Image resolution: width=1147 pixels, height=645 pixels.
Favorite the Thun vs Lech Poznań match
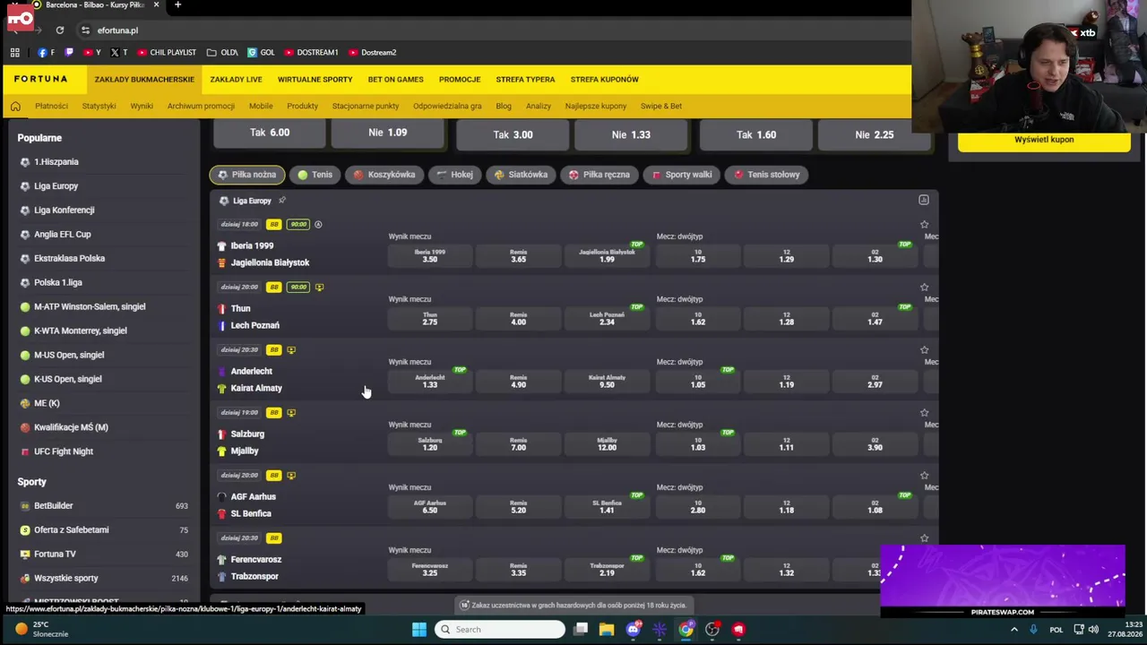pos(924,288)
